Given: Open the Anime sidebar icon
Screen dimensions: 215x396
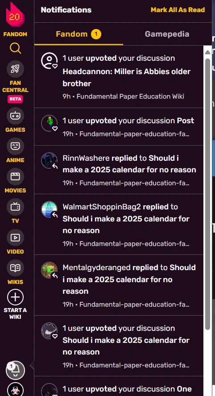Looking at the screenshot, I should tap(15, 146).
